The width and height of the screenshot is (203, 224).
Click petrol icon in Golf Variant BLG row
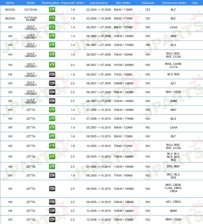[x=52, y=45]
